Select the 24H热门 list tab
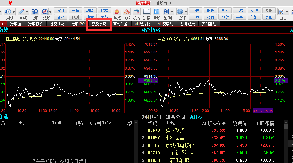The height and width of the screenshot is (163, 293). [151, 117]
